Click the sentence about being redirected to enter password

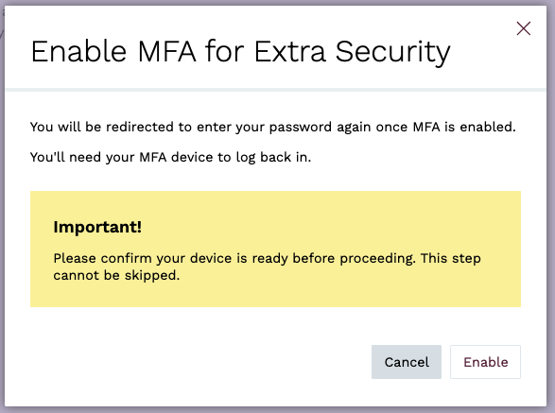tap(272, 127)
